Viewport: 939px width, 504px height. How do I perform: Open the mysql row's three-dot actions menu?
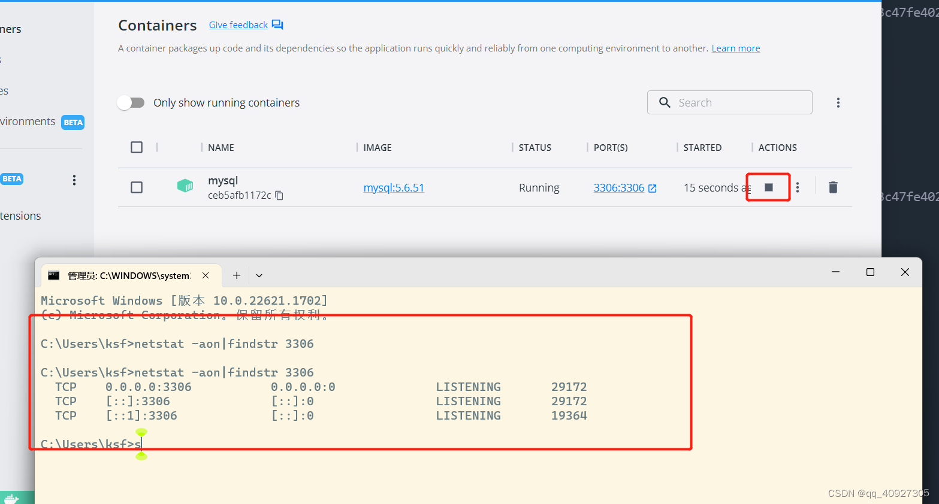tap(798, 187)
